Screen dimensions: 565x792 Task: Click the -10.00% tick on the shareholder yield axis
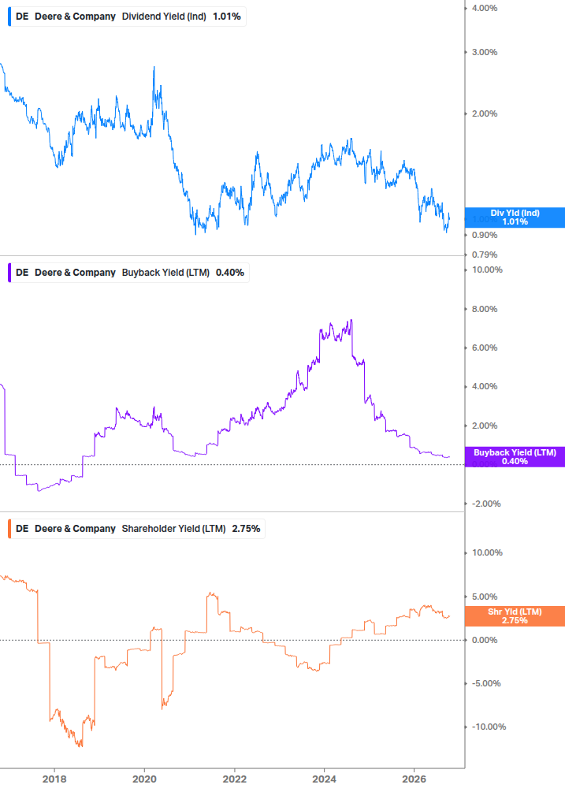point(489,727)
